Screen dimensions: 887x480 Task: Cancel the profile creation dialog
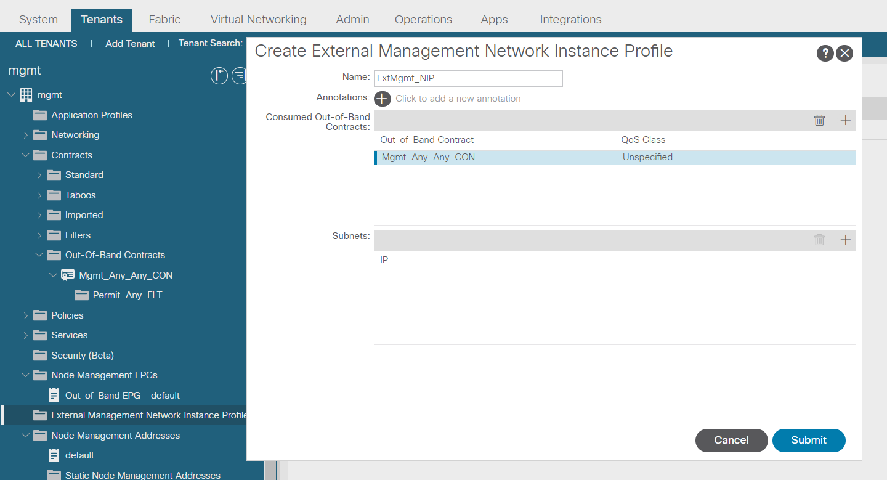pyautogui.click(x=731, y=441)
